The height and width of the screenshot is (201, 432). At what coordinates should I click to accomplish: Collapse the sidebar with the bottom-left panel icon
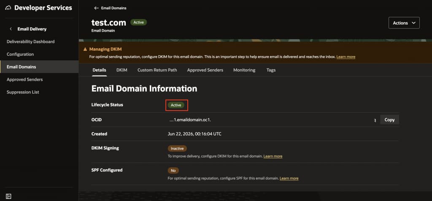click(x=8, y=196)
